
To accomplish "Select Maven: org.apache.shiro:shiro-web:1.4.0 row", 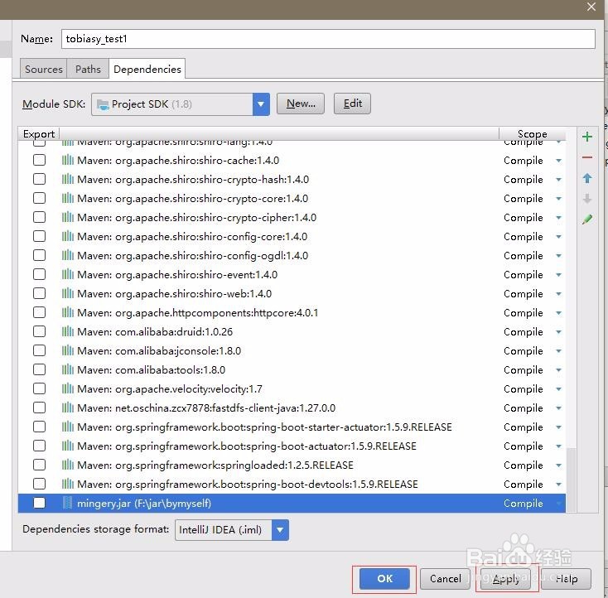I will (x=292, y=293).
